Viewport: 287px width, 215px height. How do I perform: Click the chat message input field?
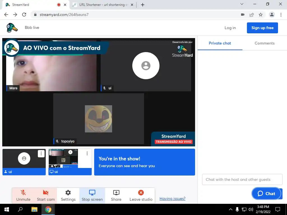(242, 179)
